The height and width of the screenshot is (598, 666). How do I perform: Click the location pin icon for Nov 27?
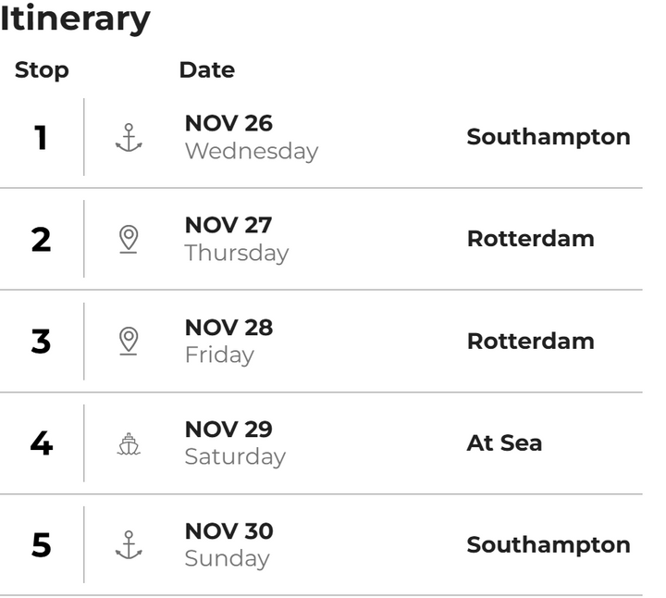[129, 239]
